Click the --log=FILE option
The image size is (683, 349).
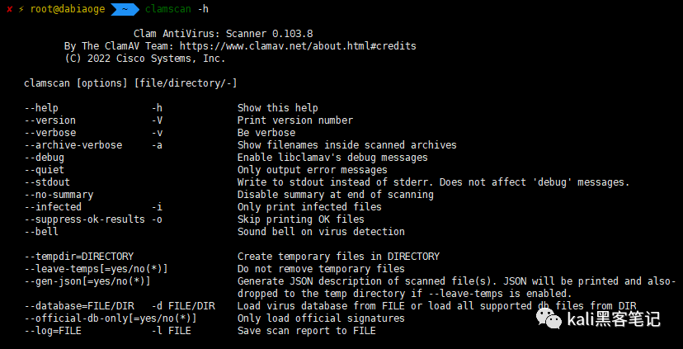pos(53,331)
